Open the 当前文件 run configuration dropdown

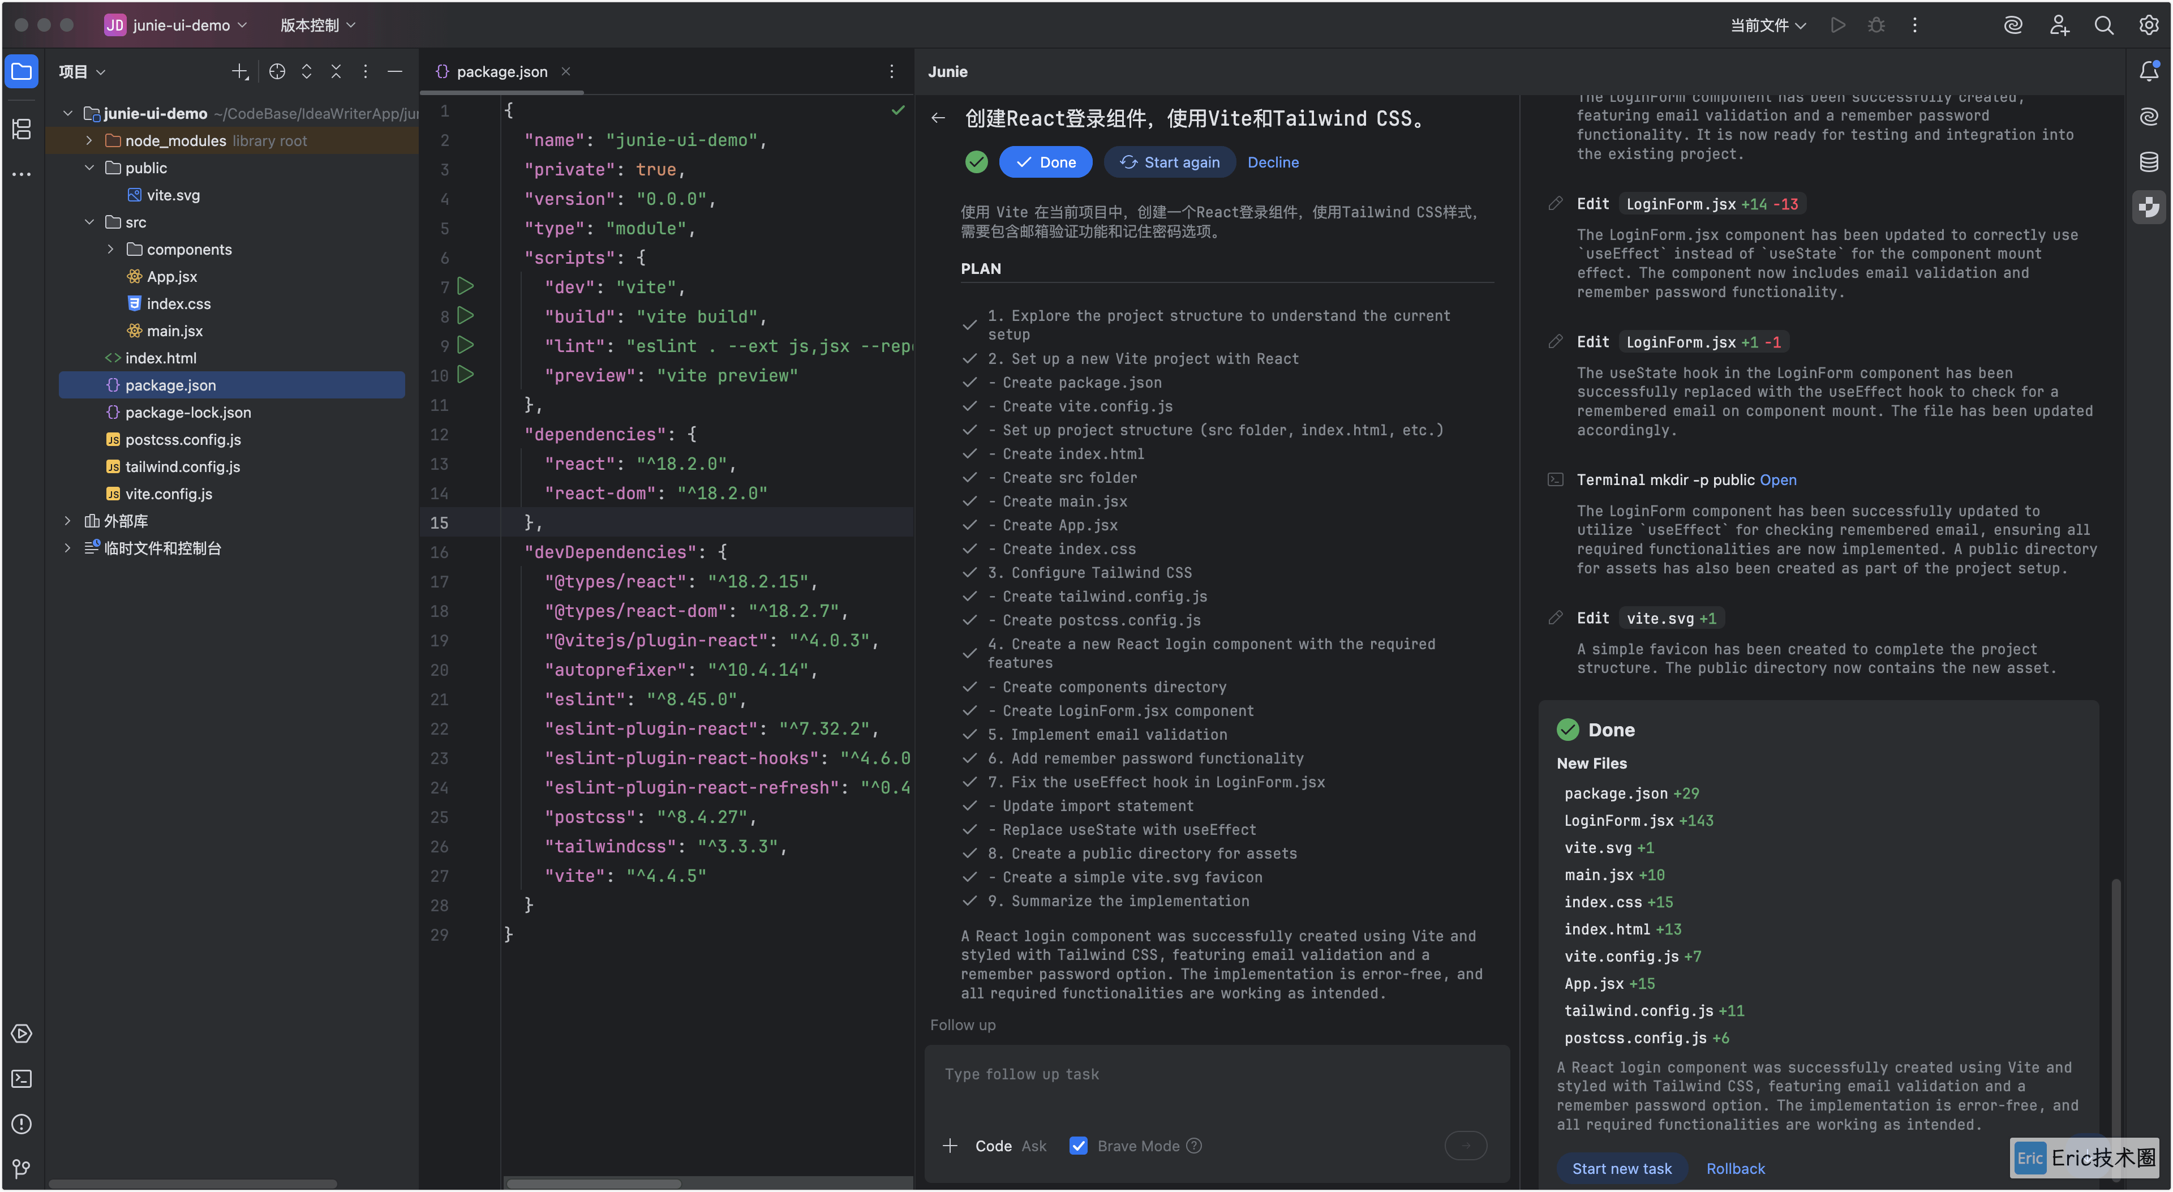pyautogui.click(x=1768, y=25)
